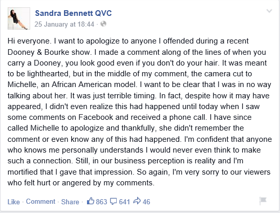Open the Sandra Bennett QVC page link
Screen dimensions: 280x213
click(73, 13)
